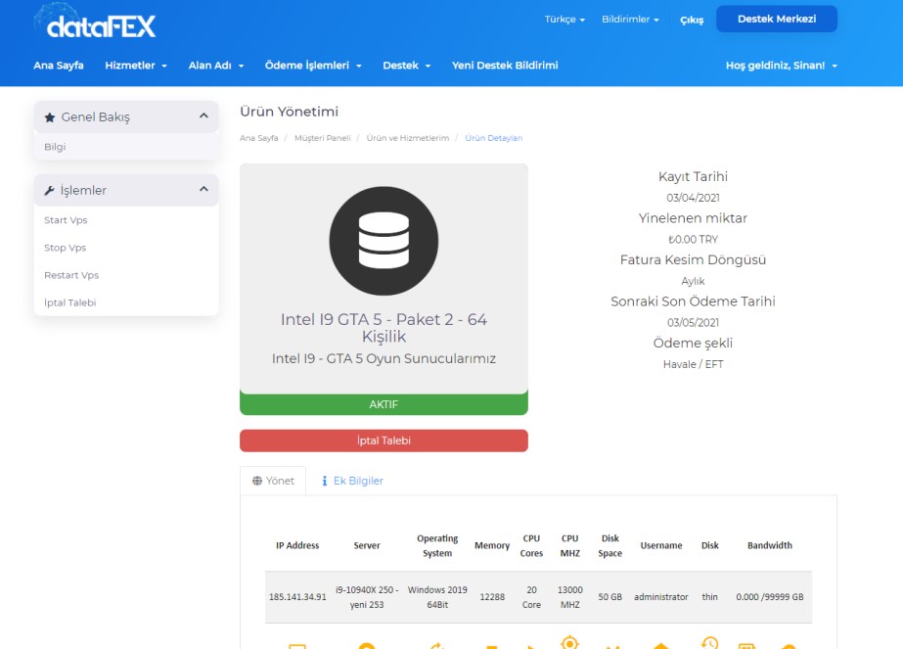Click the red İptal Talebi button
The height and width of the screenshot is (649, 903).
[x=384, y=440]
